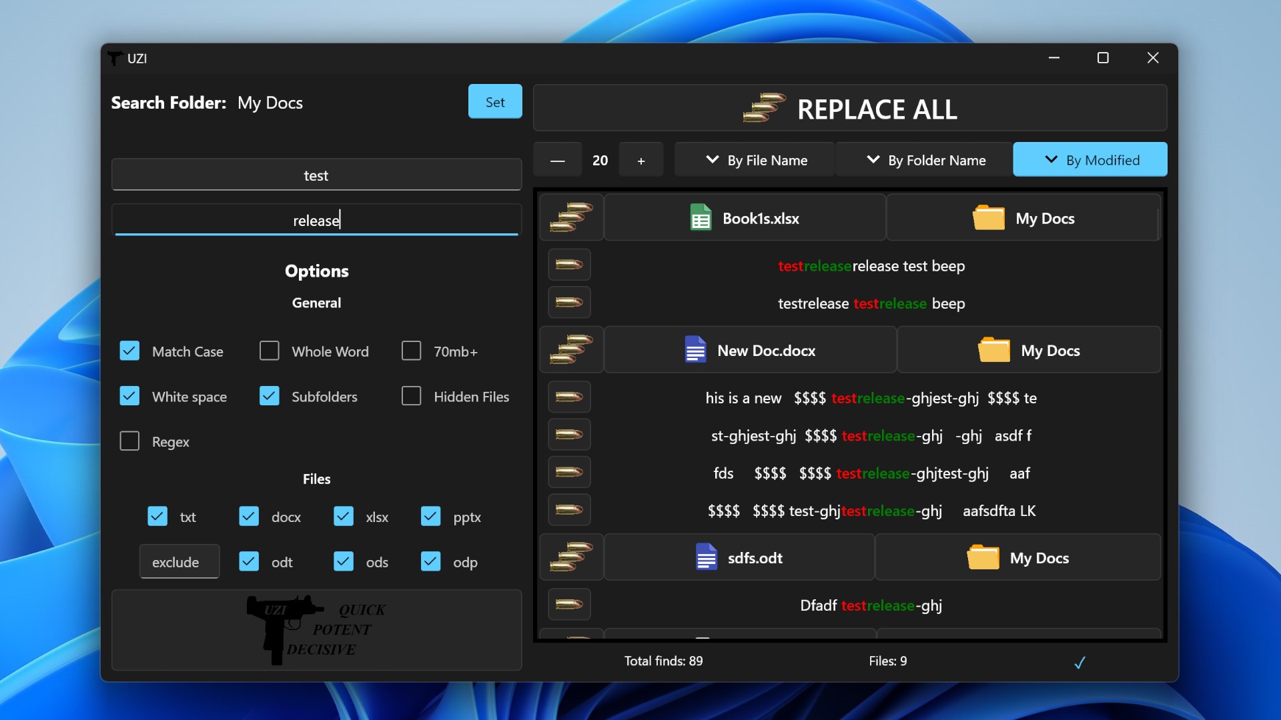Disable the Match Case checkbox
The height and width of the screenshot is (720, 1281).
129,351
